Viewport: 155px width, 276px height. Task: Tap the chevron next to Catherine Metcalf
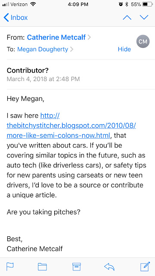point(89,38)
